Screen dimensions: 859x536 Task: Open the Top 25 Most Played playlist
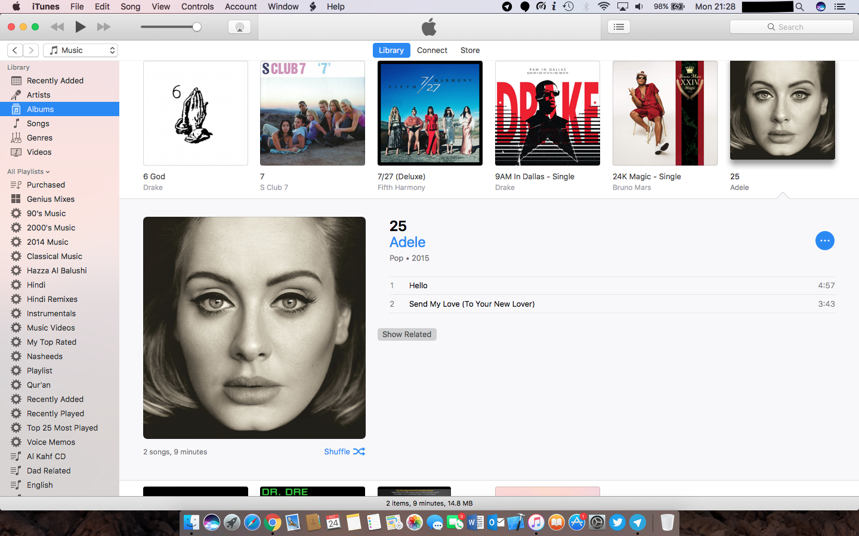[60, 428]
